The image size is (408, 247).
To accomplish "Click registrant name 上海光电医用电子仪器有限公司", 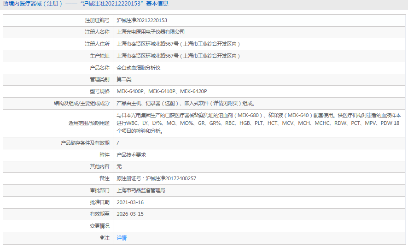I will (151, 32).
